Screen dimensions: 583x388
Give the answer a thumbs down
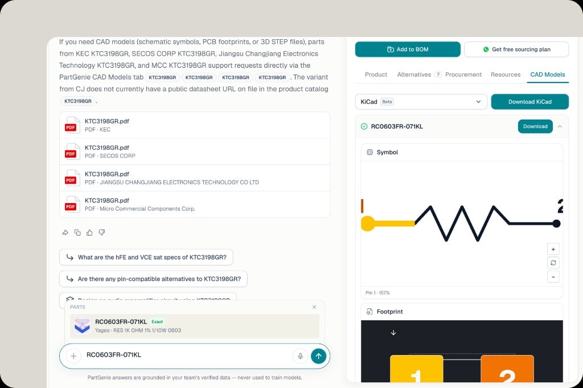[101, 233]
